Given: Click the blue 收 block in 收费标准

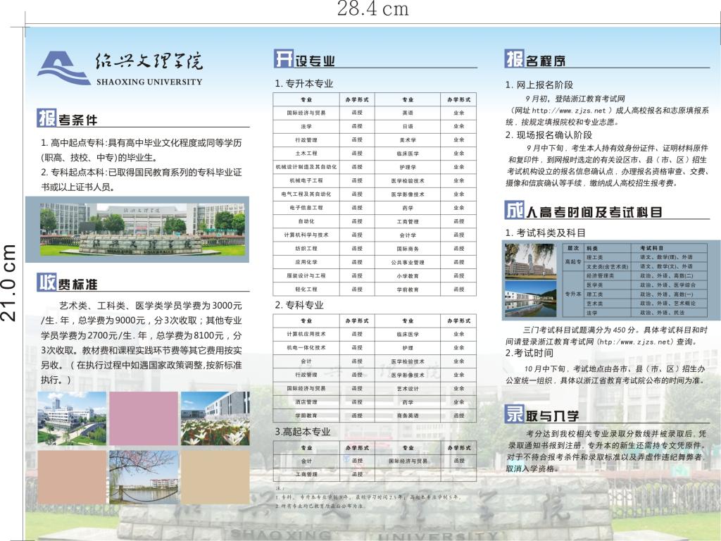Looking at the screenshot, I should tap(46, 282).
